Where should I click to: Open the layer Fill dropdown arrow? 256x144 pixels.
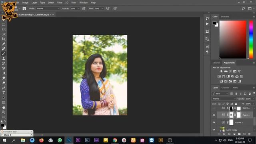tap(253, 104)
